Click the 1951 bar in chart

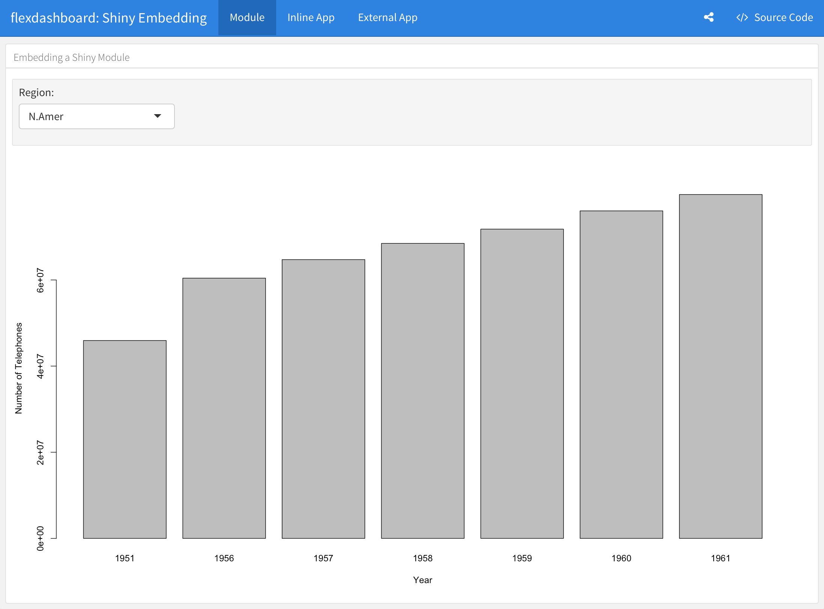[125, 439]
